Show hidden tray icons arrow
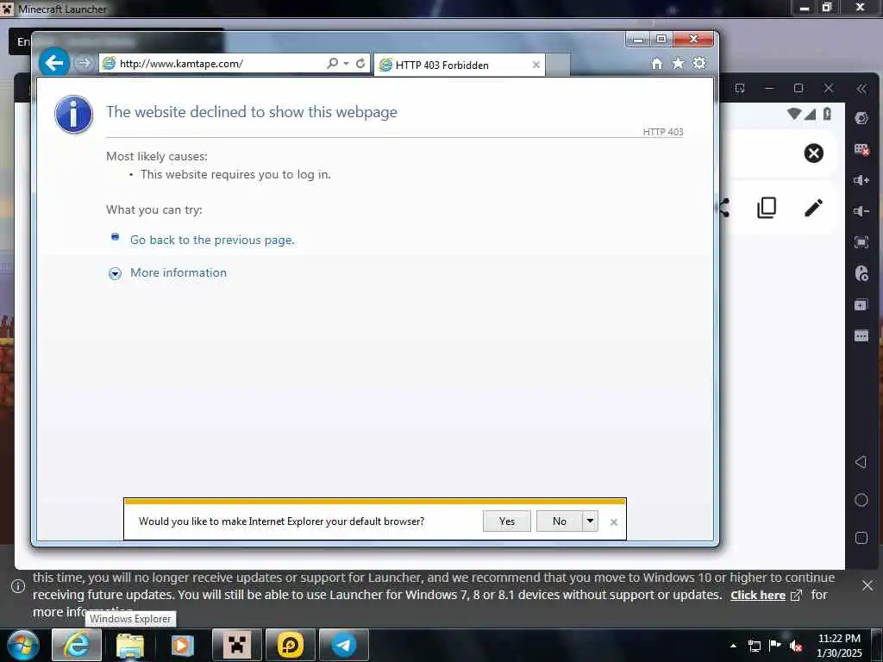This screenshot has height=662, width=883. [x=733, y=646]
